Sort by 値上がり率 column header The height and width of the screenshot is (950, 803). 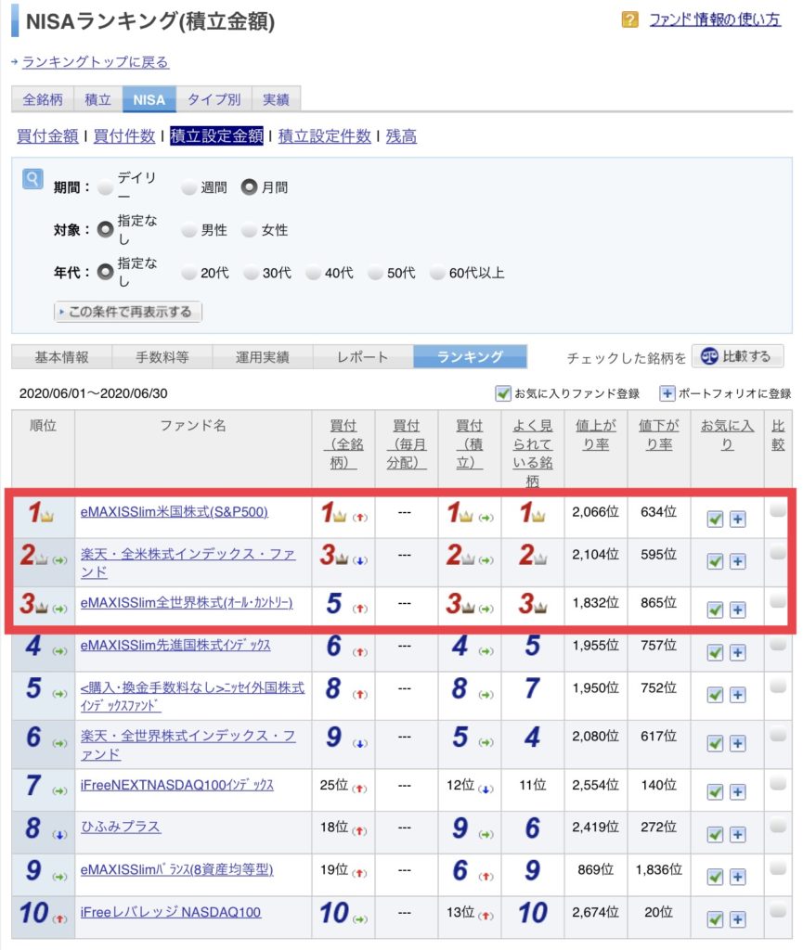(596, 434)
